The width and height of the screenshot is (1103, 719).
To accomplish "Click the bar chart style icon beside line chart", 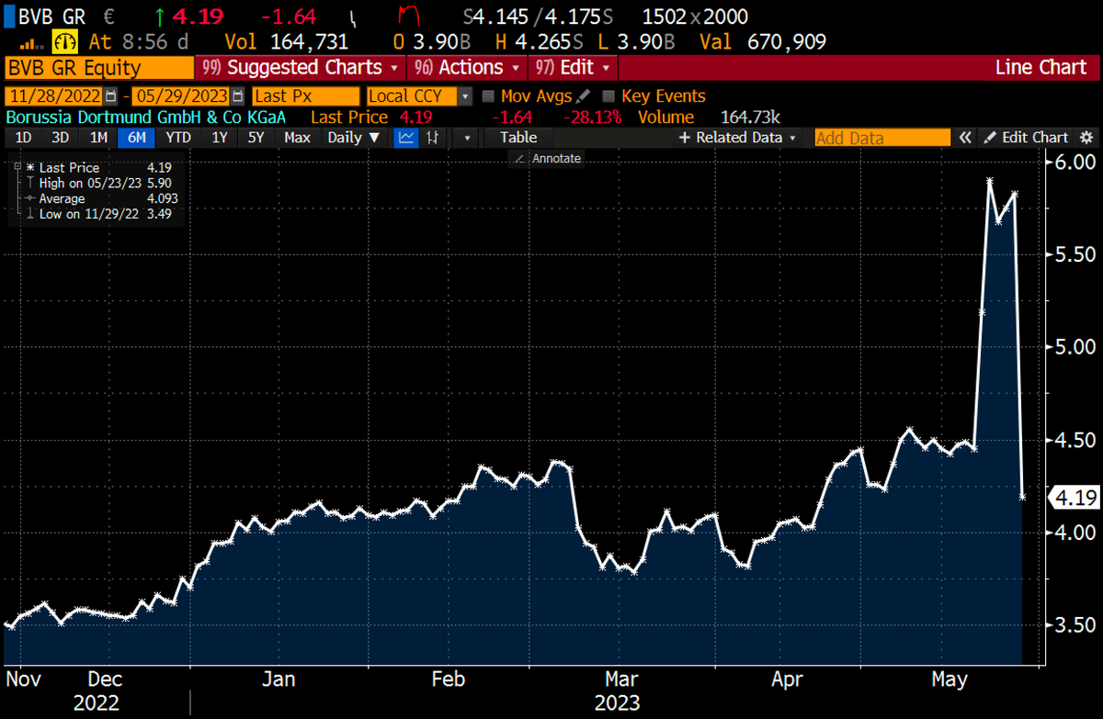I will [x=430, y=137].
